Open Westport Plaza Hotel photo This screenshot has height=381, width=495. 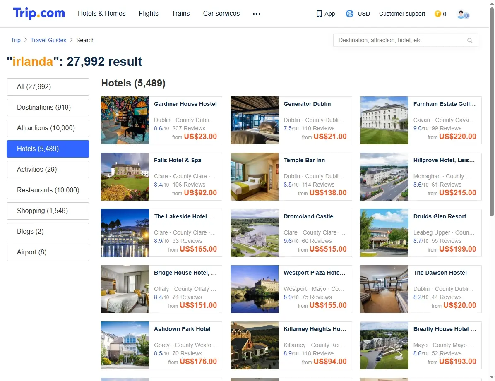[x=255, y=289]
